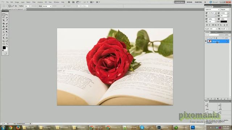
Task: Open CS Live menu button
Action: (x=214, y=2)
